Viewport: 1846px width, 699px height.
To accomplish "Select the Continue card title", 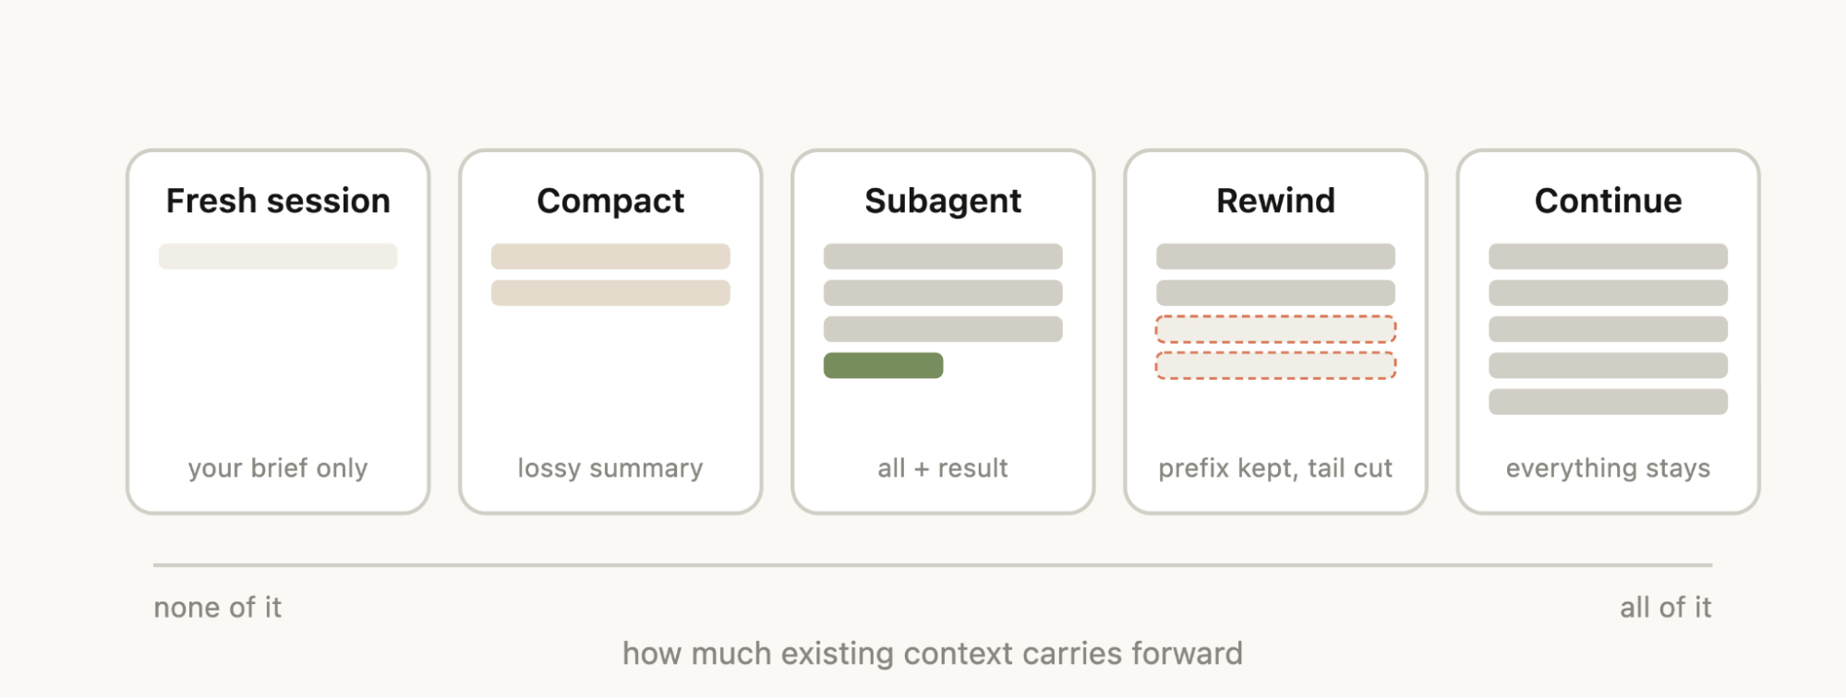I will (1608, 201).
